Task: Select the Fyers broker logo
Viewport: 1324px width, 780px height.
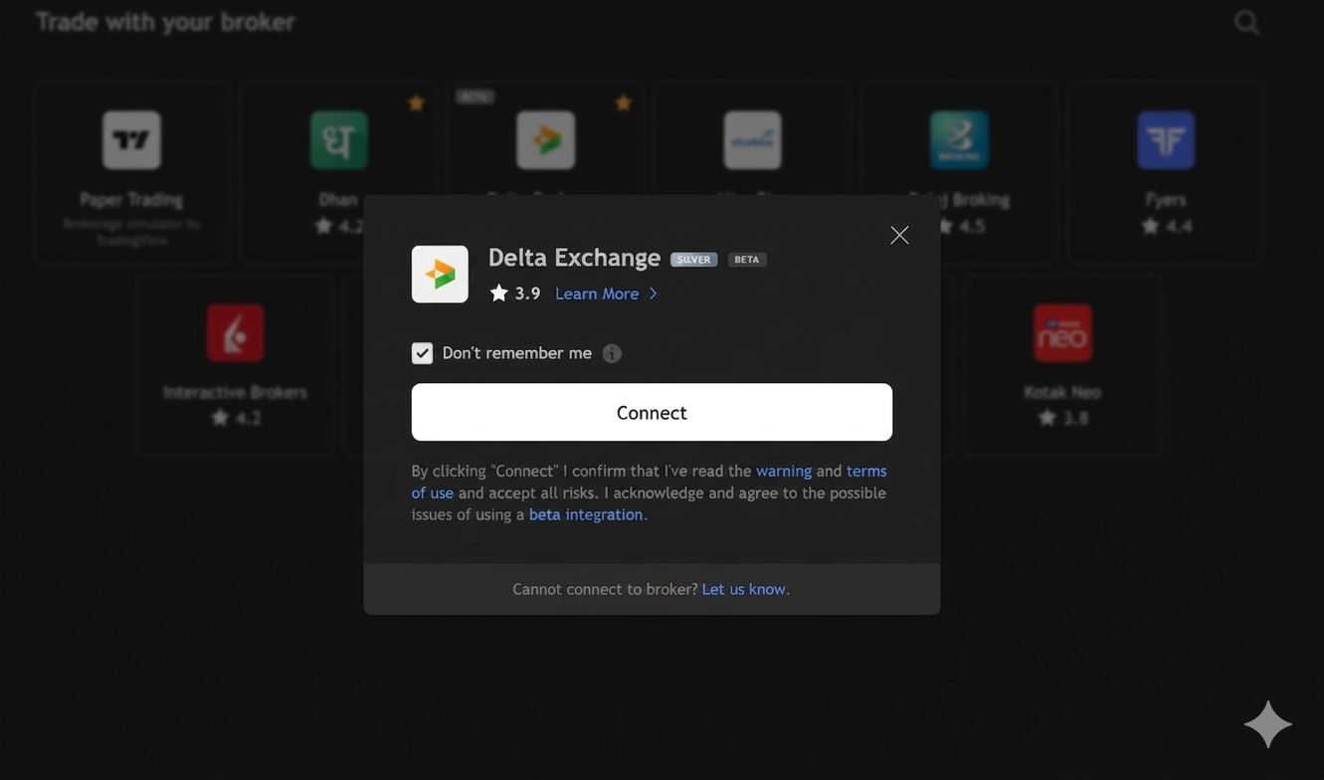Action: click(x=1166, y=140)
